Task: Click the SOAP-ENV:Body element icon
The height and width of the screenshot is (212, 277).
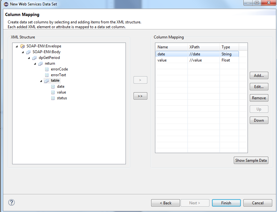Action: [28, 52]
